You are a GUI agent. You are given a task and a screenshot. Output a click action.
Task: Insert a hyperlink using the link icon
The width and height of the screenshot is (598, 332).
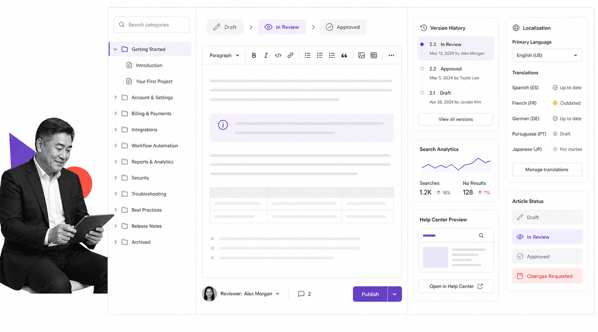290,56
